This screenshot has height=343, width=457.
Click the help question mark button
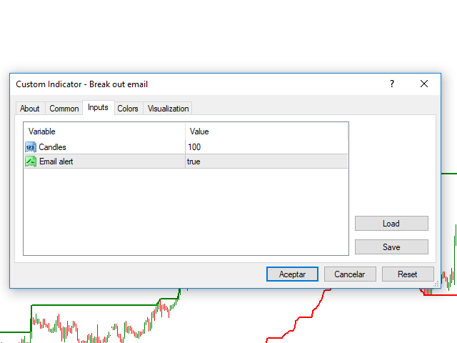click(x=391, y=84)
